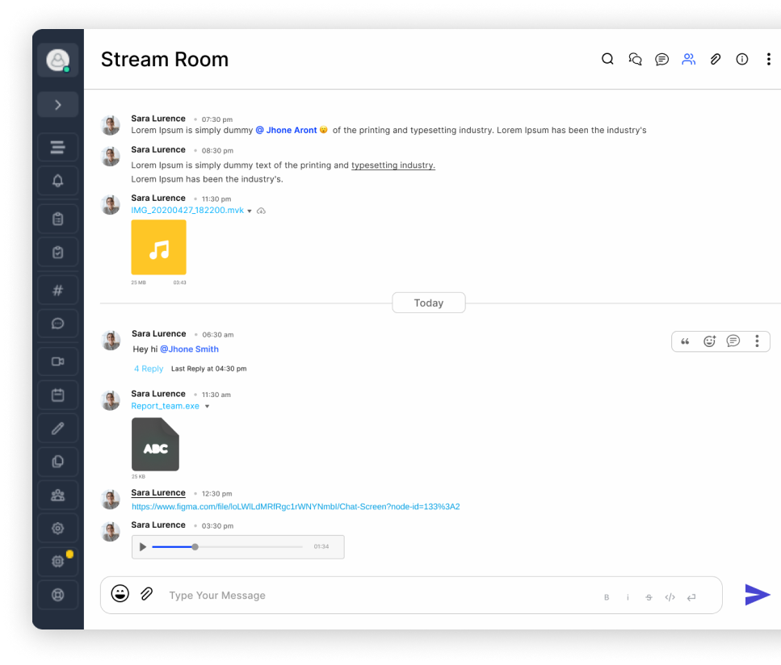Open the profile avatar in the sidebar
Screen dimensions: 781x665
point(58,61)
